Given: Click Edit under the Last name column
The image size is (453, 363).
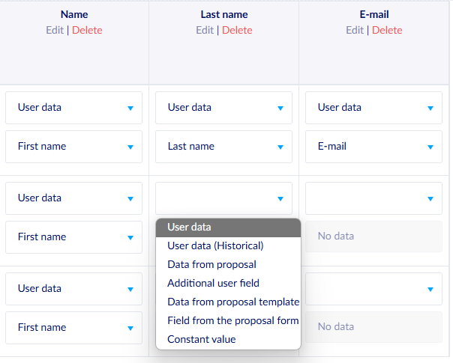Looking at the screenshot, I should [205, 30].
